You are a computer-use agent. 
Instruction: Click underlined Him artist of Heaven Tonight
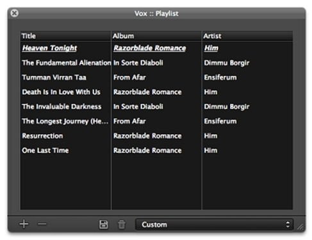click(211, 48)
